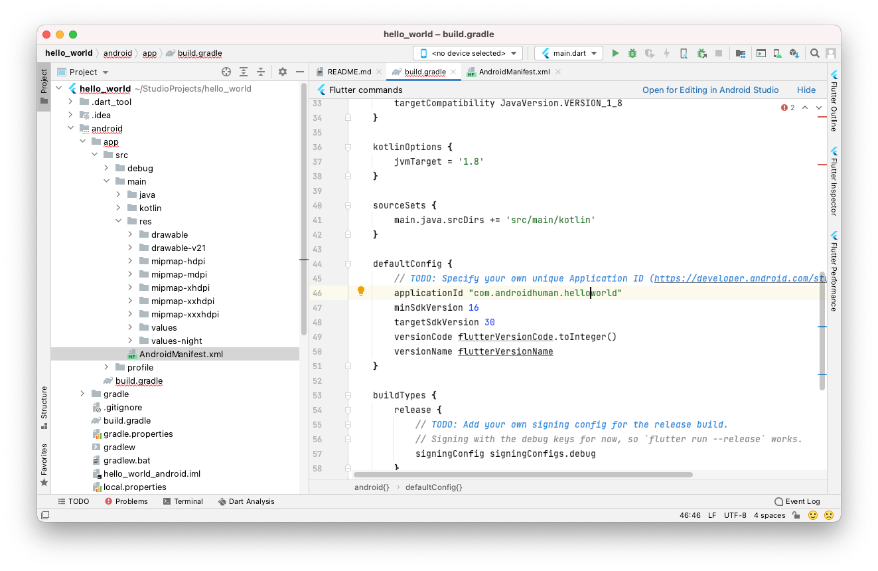Go to next highlighted error arrow
The width and height of the screenshot is (878, 571).
pos(819,108)
